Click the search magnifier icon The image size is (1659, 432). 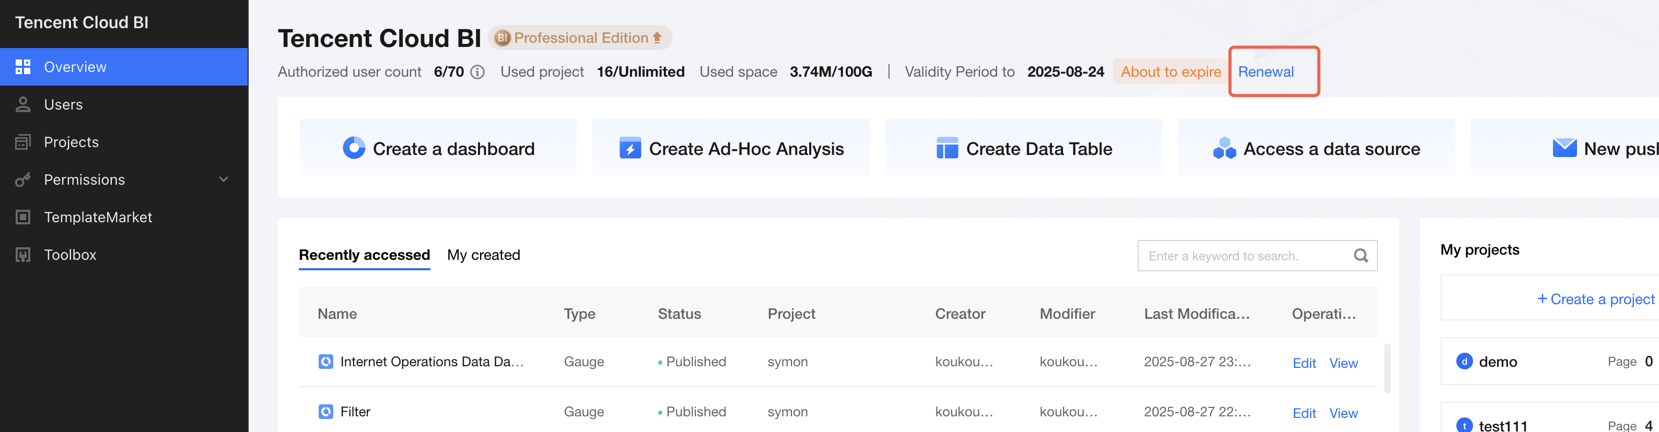point(1360,256)
